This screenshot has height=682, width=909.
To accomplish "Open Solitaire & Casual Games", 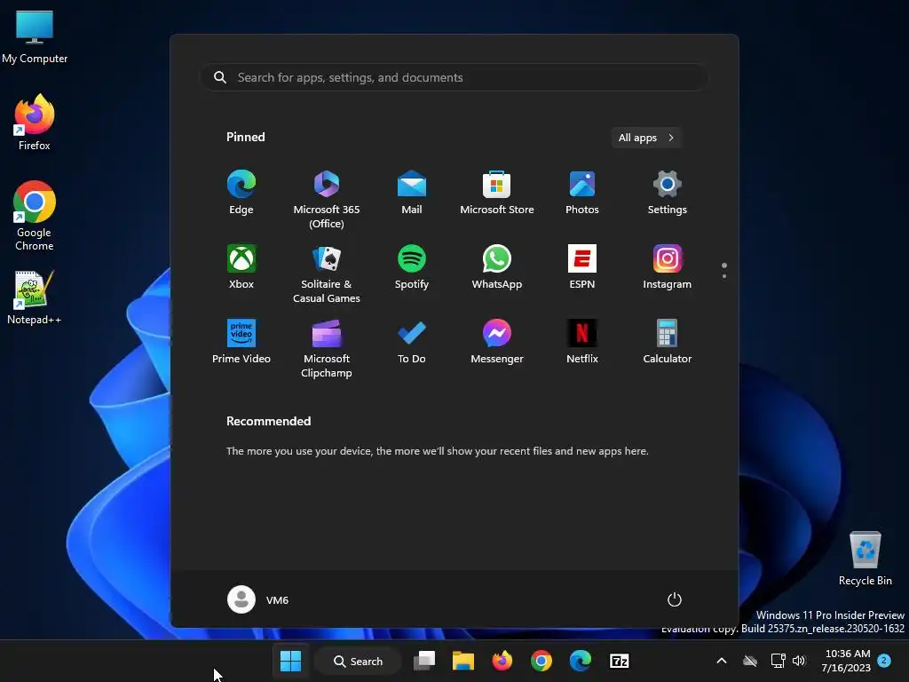I will 327,274.
